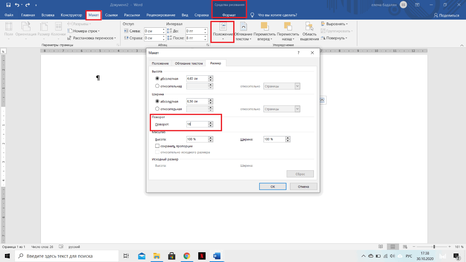Click Bring Forward (Переместить вперед) icon
This screenshot has height=262, width=466.
tap(265, 32)
